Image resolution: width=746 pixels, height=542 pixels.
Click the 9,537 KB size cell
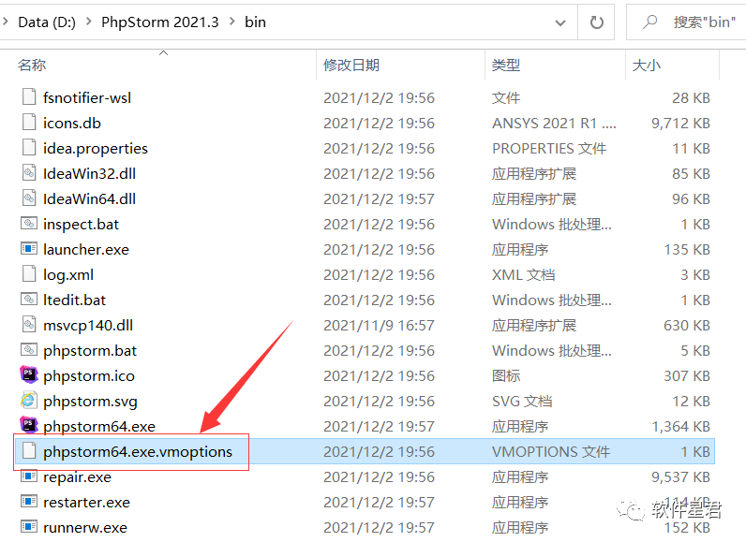[x=680, y=476]
